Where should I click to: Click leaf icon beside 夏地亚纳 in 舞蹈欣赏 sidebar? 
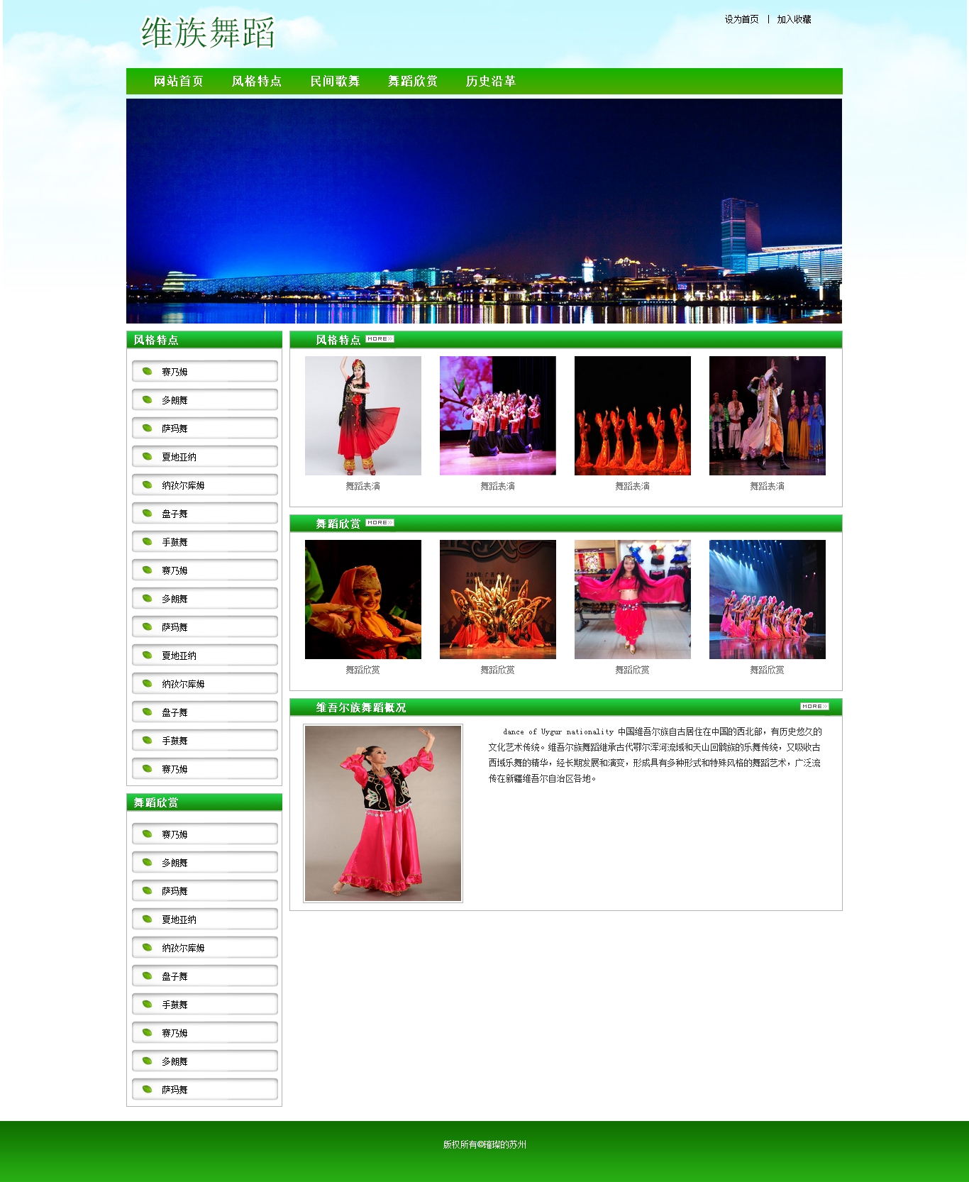pos(148,919)
